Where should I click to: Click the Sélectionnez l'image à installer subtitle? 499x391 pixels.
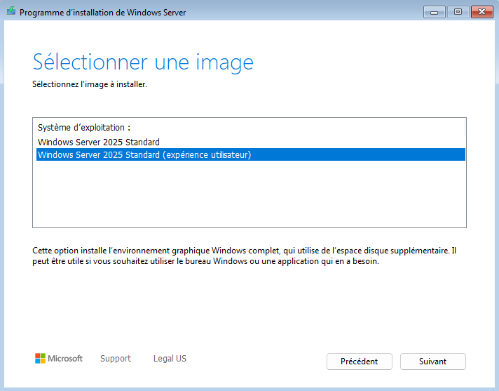(90, 84)
